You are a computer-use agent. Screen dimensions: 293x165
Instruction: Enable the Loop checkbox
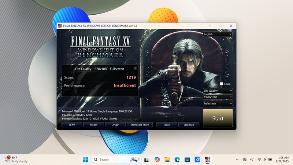click(222, 84)
